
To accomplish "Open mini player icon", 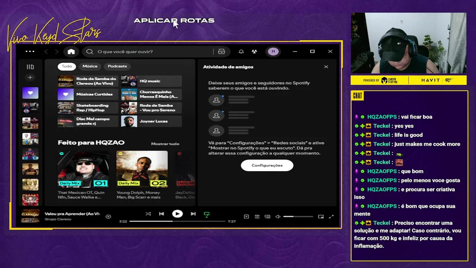I will tap(321, 217).
